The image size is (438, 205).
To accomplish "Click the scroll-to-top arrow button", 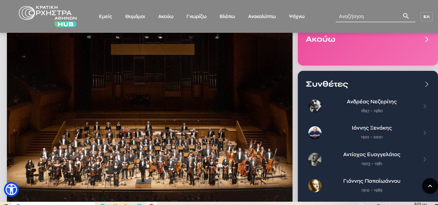I will 430,186.
